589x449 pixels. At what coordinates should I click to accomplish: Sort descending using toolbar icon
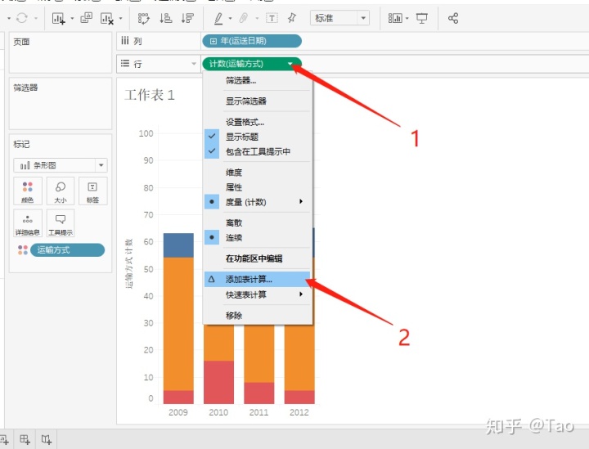pos(187,18)
